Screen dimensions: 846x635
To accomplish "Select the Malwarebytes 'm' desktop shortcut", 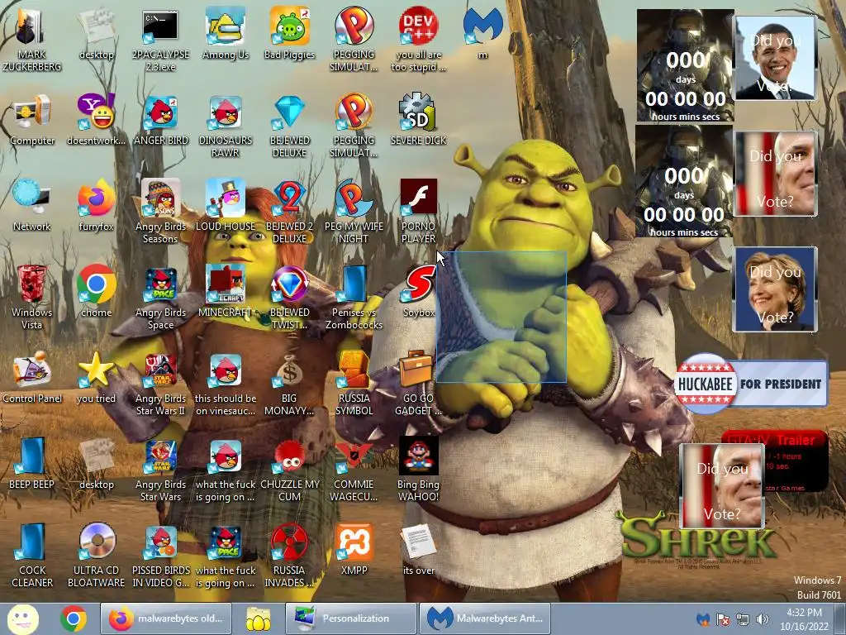I will [x=482, y=34].
